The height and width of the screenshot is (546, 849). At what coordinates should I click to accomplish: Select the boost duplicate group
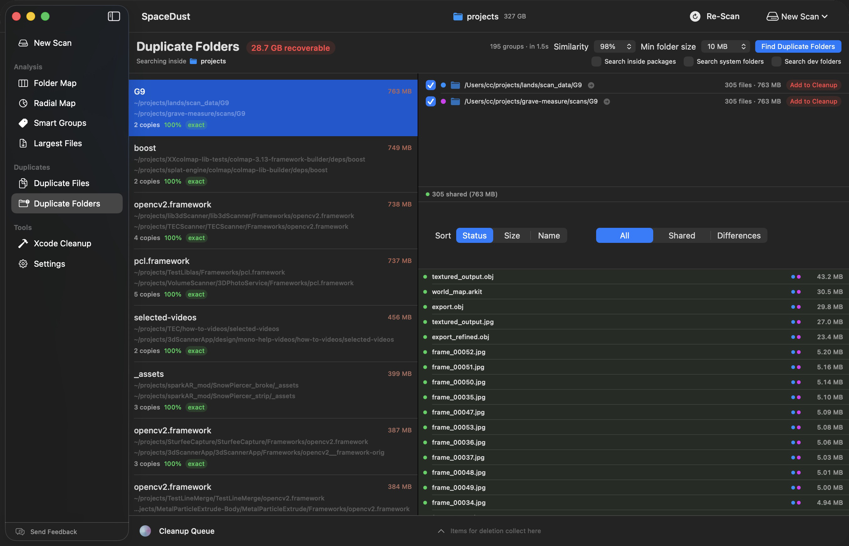pos(273,164)
